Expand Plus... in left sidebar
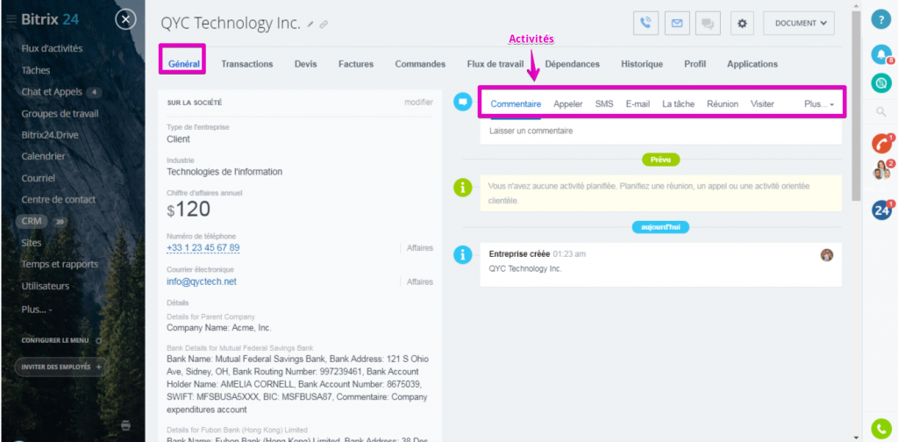This screenshot has width=898, height=442. tap(37, 310)
